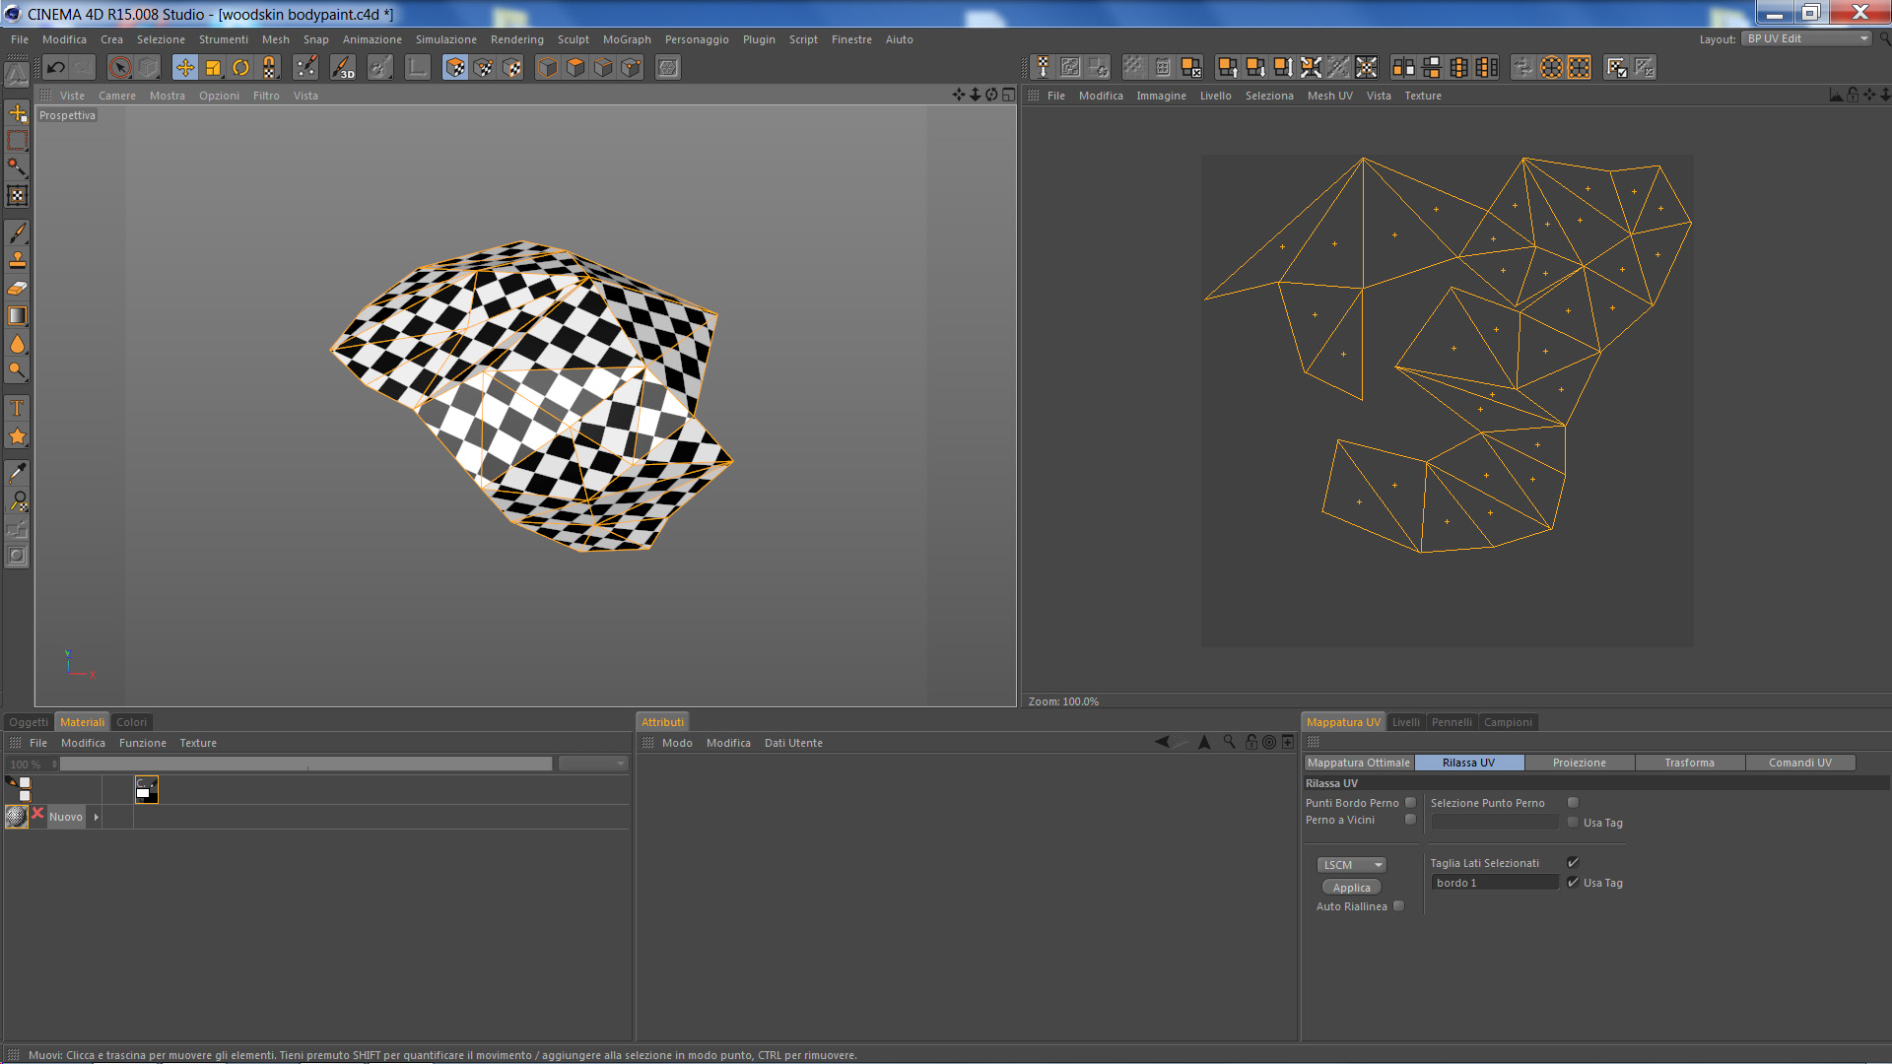The width and height of the screenshot is (1892, 1064).
Task: Select the Magic Wand tool
Action: [x=18, y=167]
